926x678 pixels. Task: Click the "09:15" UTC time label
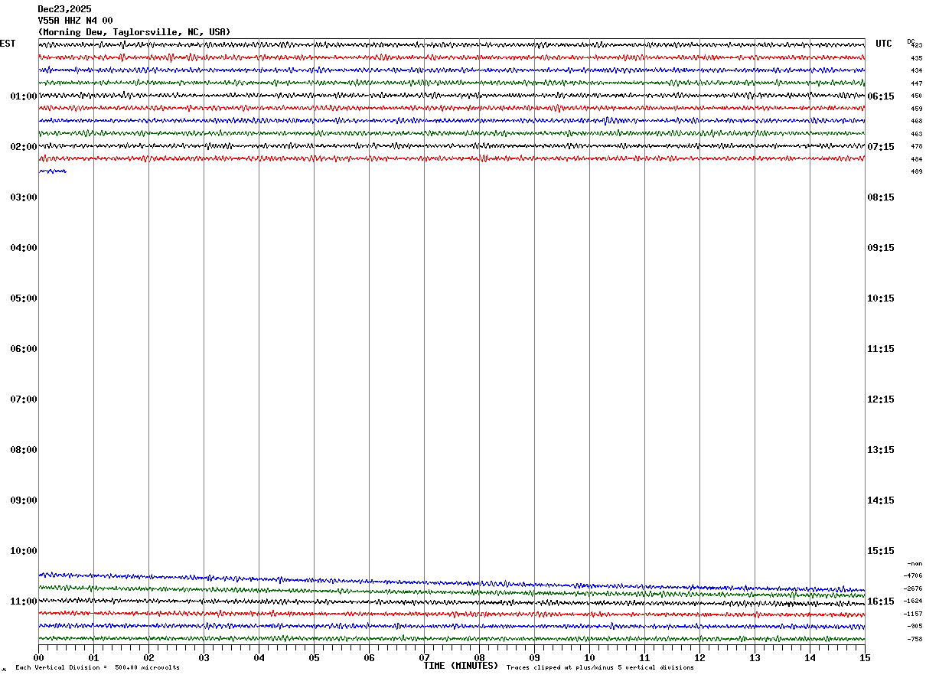click(x=881, y=248)
